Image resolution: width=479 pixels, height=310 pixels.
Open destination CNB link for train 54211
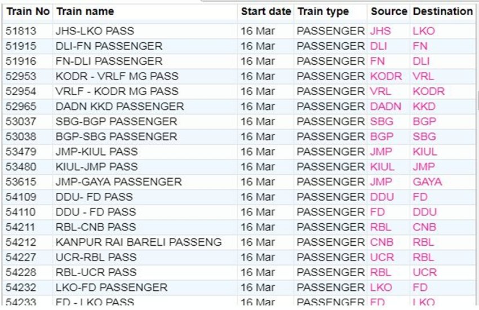[423, 227]
